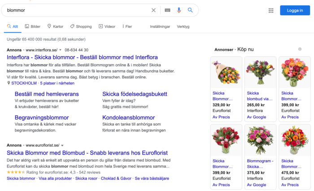Viewport: 314px width, 191px height.
Task: Click the 265,00 kr Interflora bouquet thumbnail
Action: pyautogui.click(x=260, y=73)
